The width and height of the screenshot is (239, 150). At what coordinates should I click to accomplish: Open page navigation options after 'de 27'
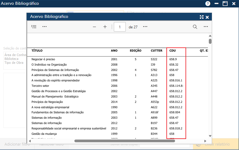point(145,27)
